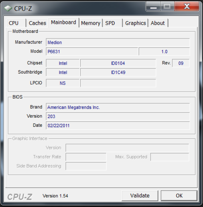203x207 pixels.
Task: Click the Side Band Addressing field
Action: point(86,166)
